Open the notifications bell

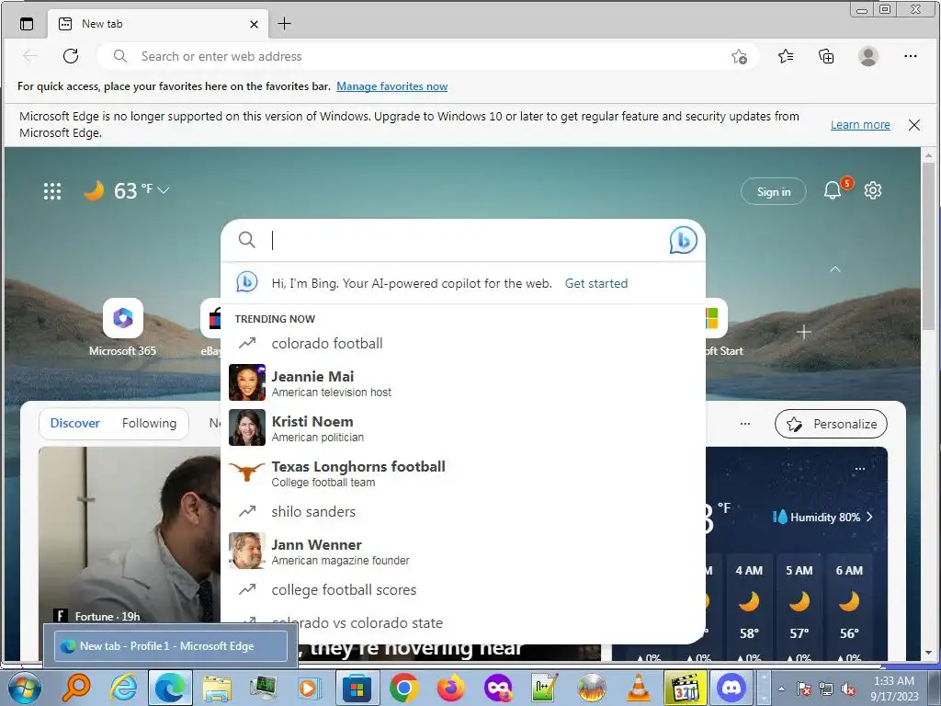point(832,191)
